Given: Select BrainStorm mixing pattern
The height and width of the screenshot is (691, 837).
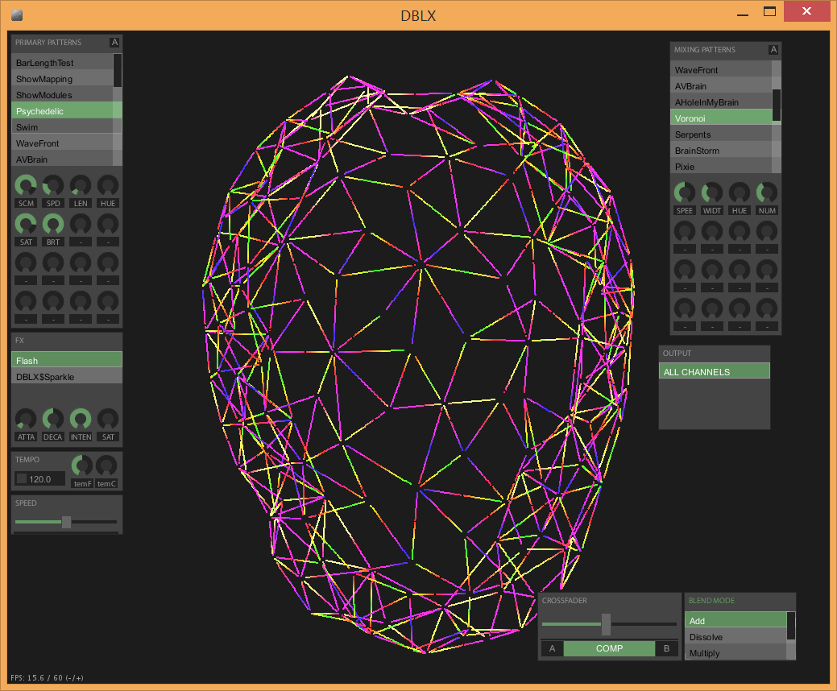Looking at the screenshot, I should [x=721, y=150].
